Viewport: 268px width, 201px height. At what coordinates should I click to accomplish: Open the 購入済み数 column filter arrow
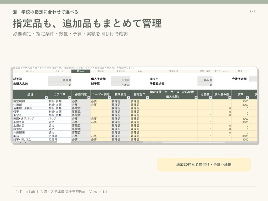click(230, 98)
